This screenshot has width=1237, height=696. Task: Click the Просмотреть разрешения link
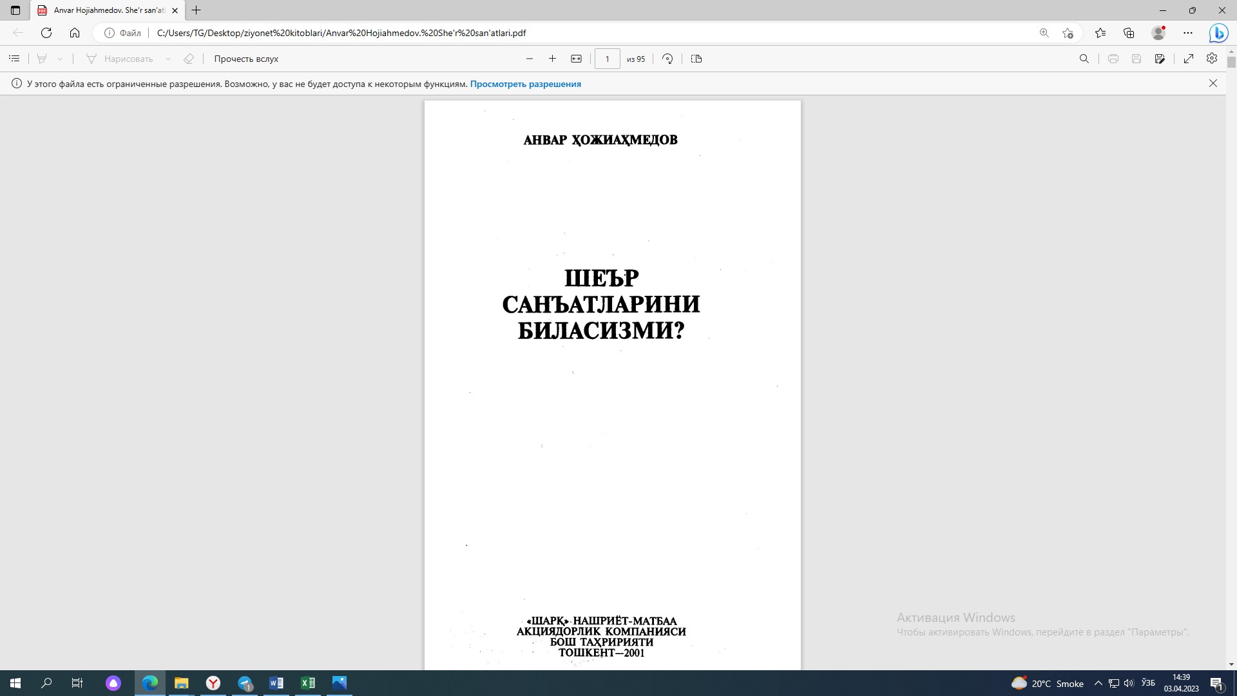click(x=526, y=84)
